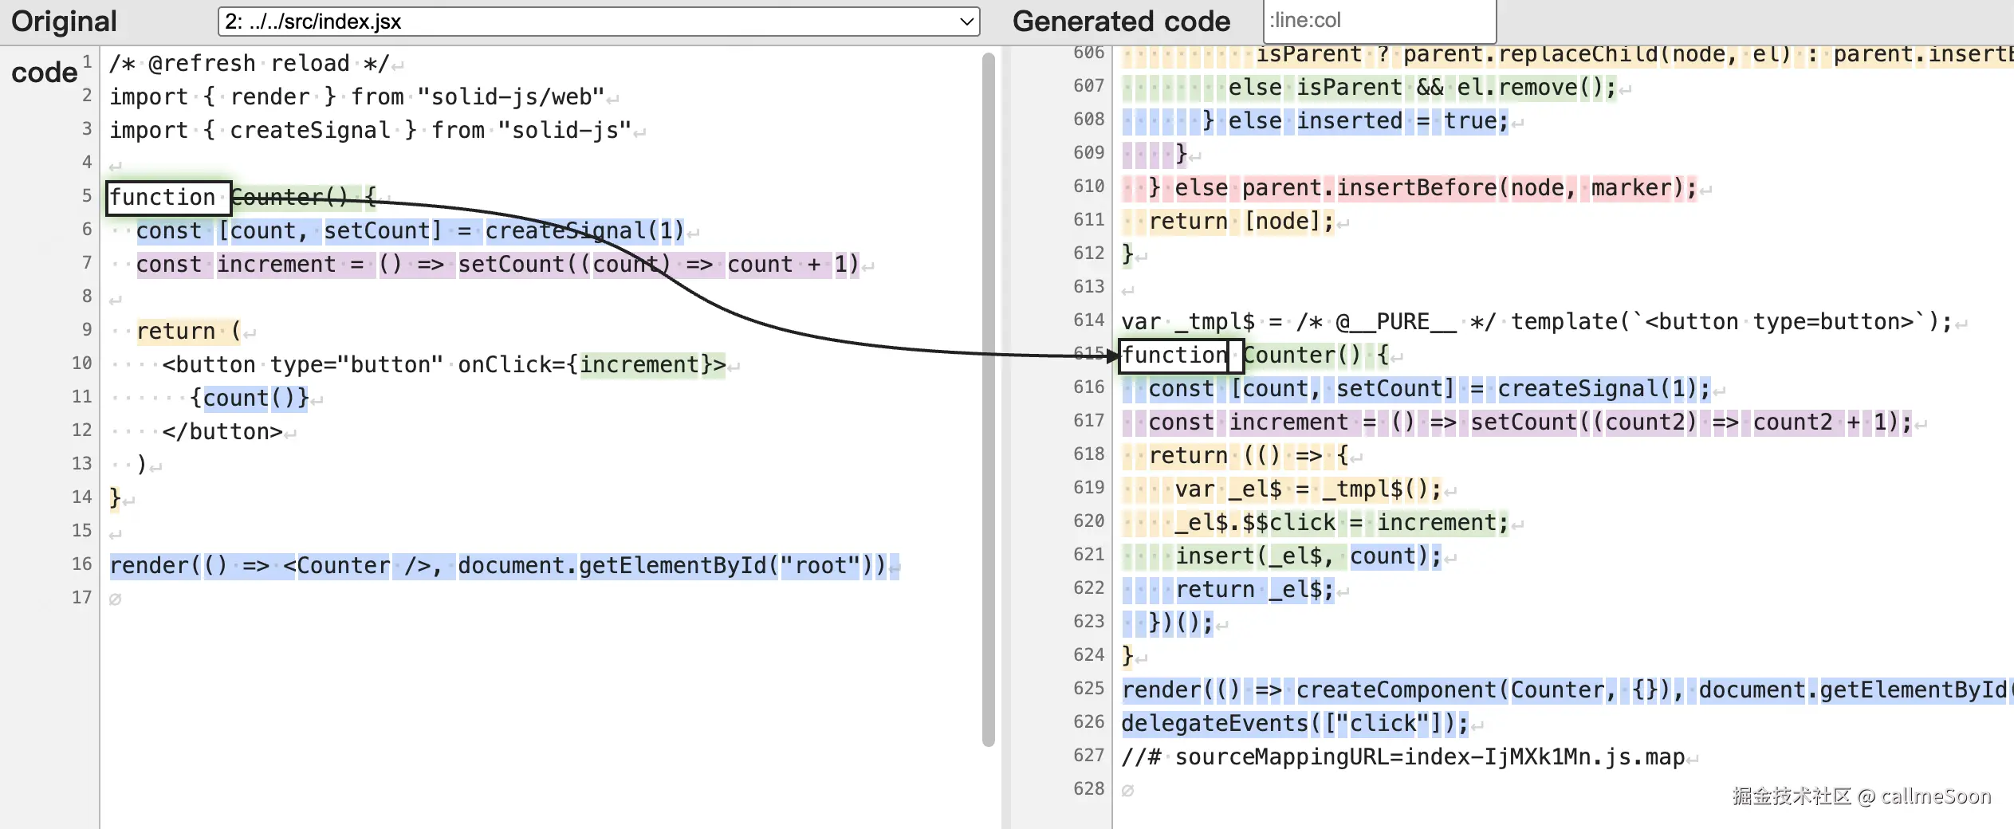This screenshot has height=829, width=2014.
Task: Select "createSignal" in the line 3 import statement
Action: coord(310,130)
